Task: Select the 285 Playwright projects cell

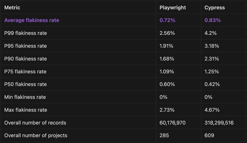Action: coord(164,135)
